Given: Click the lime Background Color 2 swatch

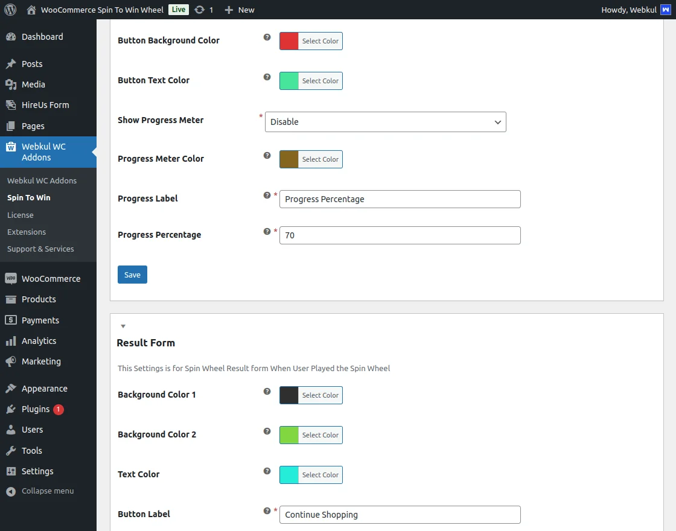Looking at the screenshot, I should pos(289,435).
